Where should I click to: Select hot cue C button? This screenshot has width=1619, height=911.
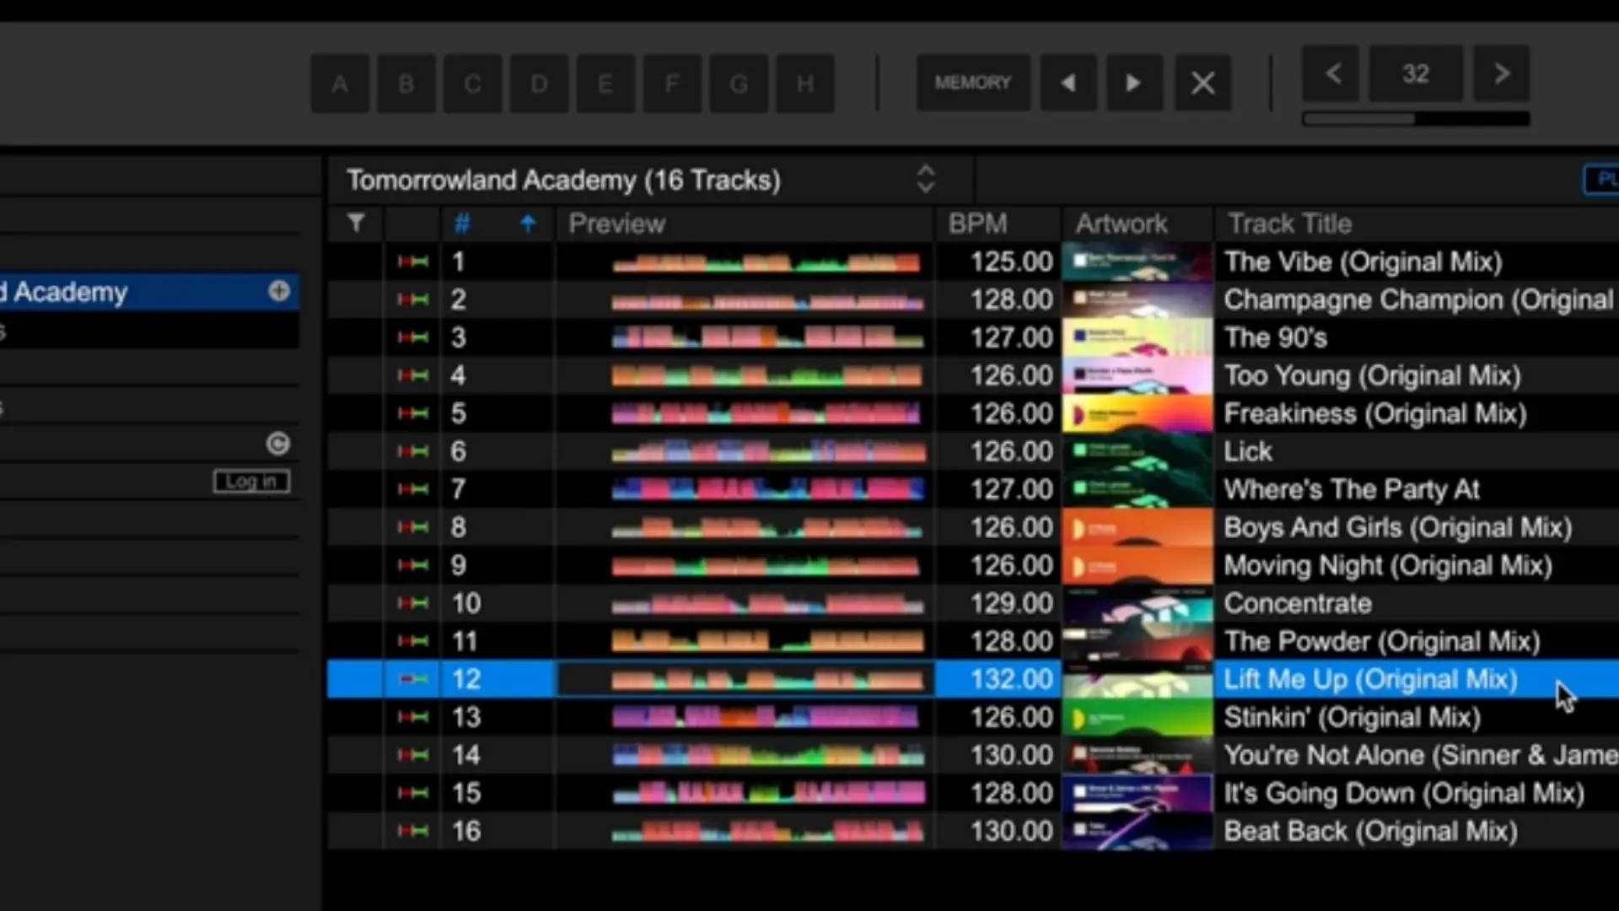pyautogui.click(x=473, y=84)
